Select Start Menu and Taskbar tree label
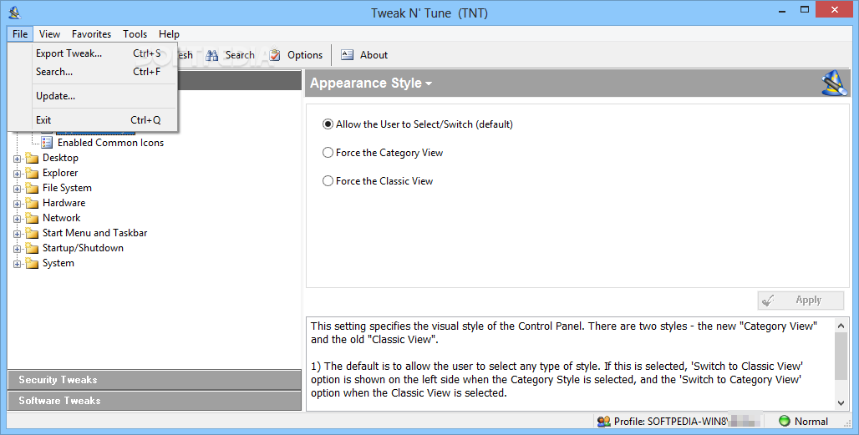Viewport: 859px width, 435px height. tap(94, 233)
